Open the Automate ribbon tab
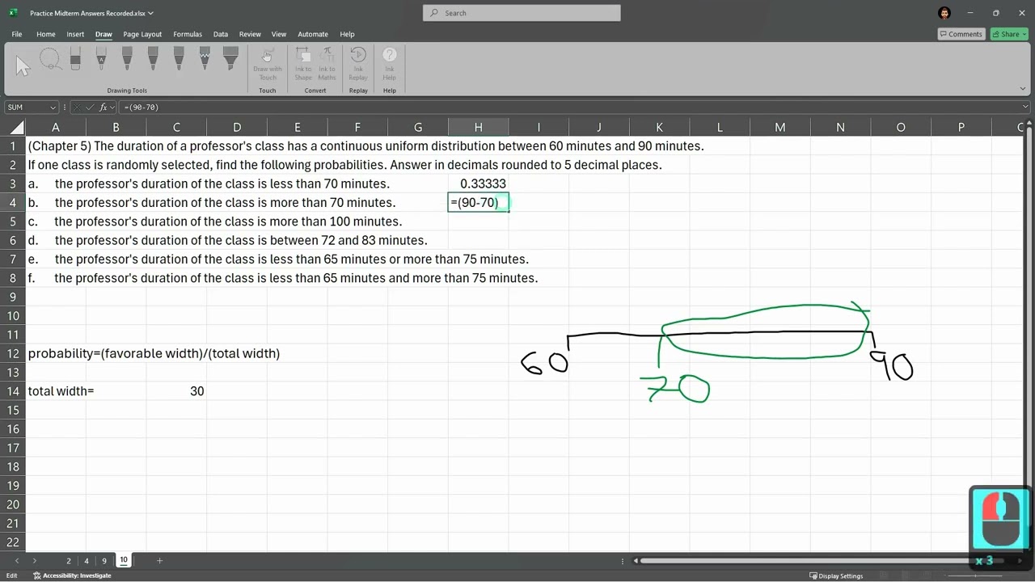Image resolution: width=1035 pixels, height=582 pixels. [313, 34]
